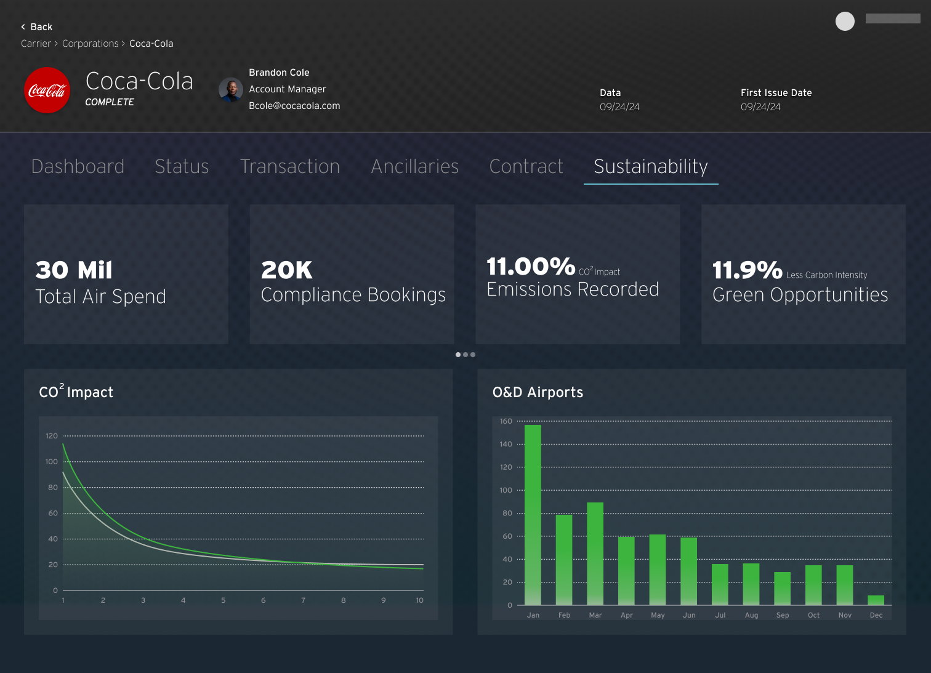Click the Coca-Cola red logo
The image size is (931, 673).
point(47,91)
